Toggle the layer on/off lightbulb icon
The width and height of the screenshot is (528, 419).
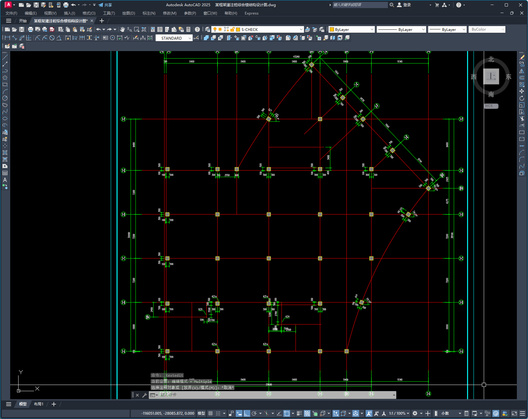coord(215,29)
